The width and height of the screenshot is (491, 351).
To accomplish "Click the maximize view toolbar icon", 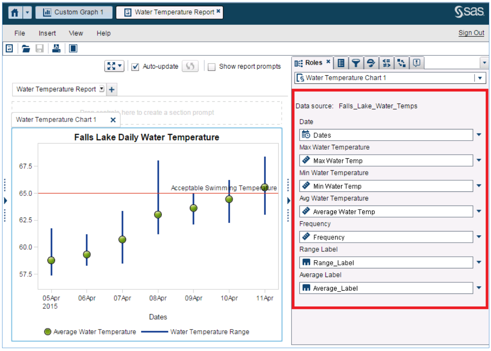I will click(73, 48).
